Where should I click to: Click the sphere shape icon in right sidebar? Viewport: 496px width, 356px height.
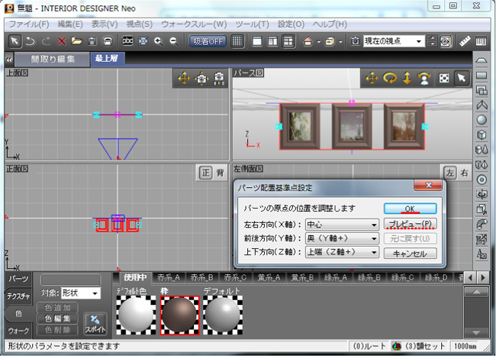(x=482, y=119)
